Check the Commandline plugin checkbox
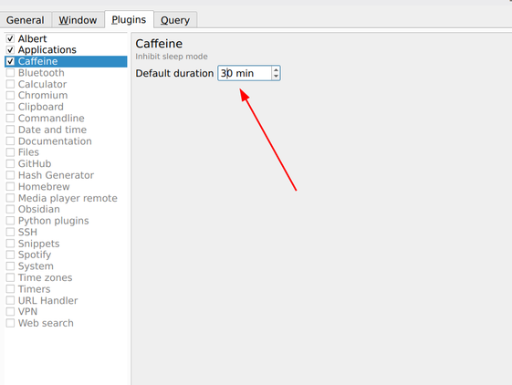The width and height of the screenshot is (512, 385). pyautogui.click(x=10, y=119)
